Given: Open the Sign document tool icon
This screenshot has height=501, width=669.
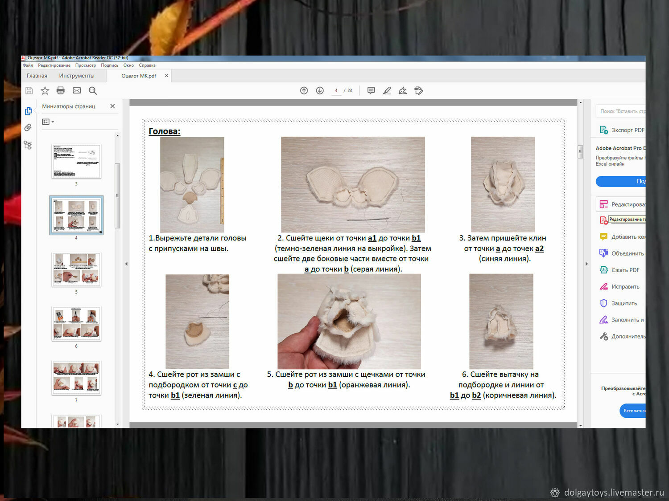Looking at the screenshot, I should (403, 91).
